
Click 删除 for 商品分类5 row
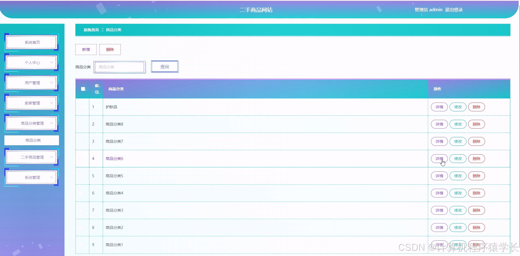[x=477, y=176]
